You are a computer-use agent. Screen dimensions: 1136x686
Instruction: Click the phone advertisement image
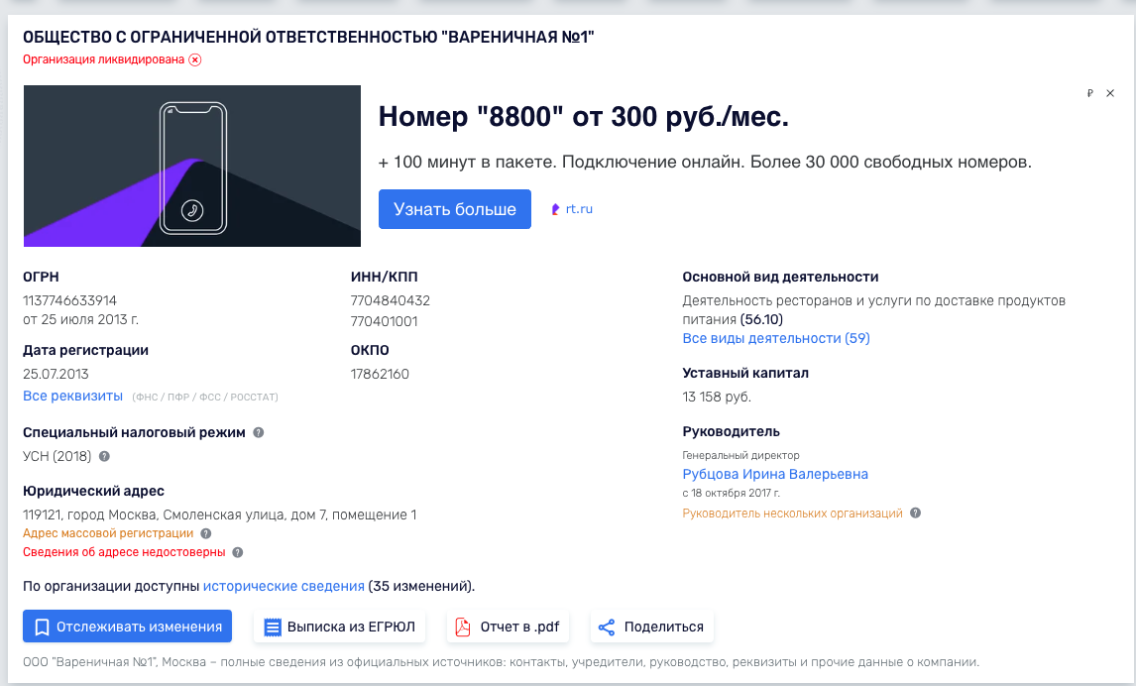192,166
